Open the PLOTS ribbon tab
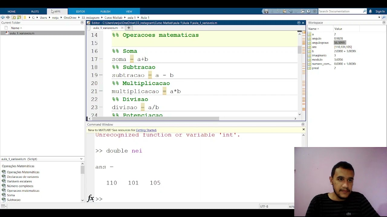Viewport: 387px width, 217px height. tap(35, 11)
